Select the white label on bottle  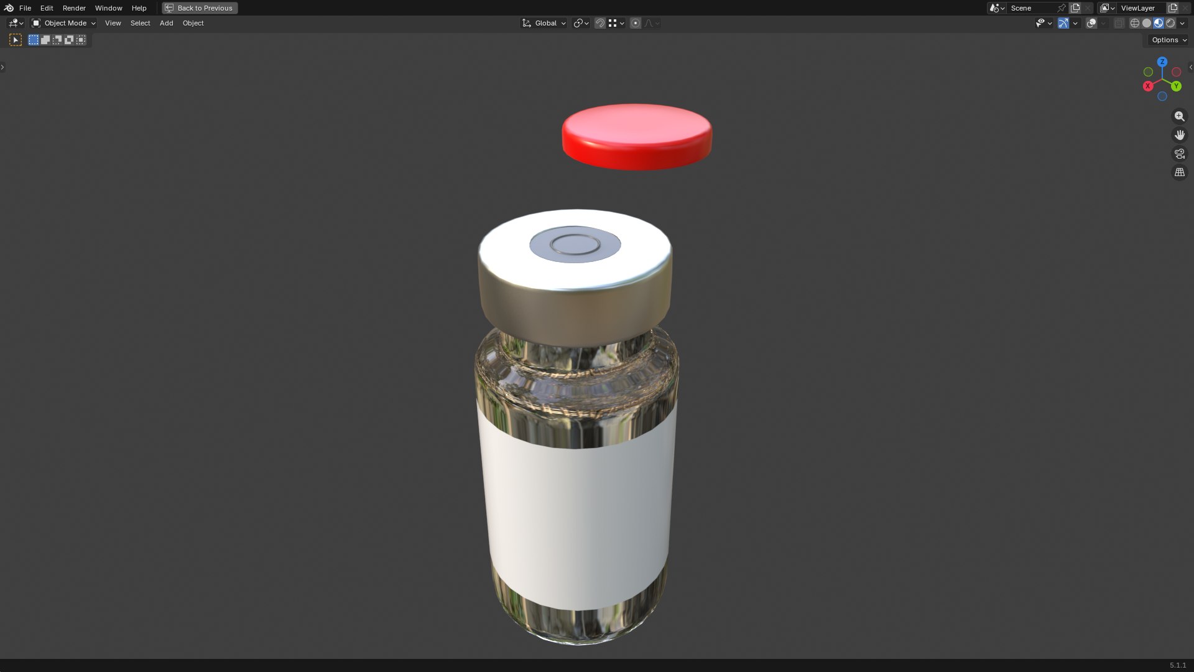coord(577,510)
